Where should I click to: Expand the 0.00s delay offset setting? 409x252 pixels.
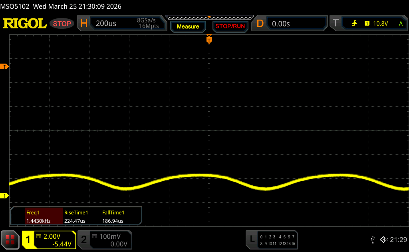[x=281, y=24]
